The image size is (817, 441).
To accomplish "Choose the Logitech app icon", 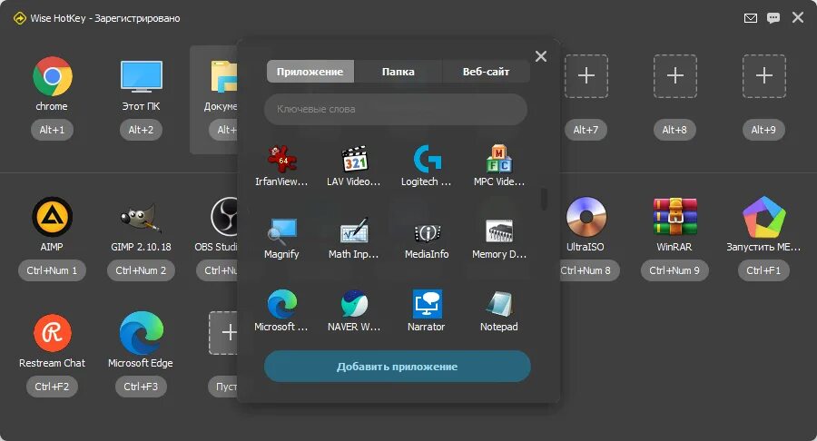I will coord(428,159).
